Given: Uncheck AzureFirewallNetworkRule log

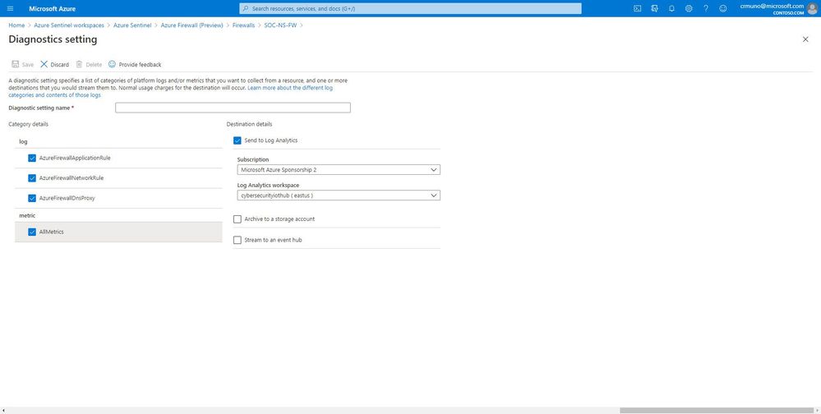Looking at the screenshot, I should tap(32, 178).
